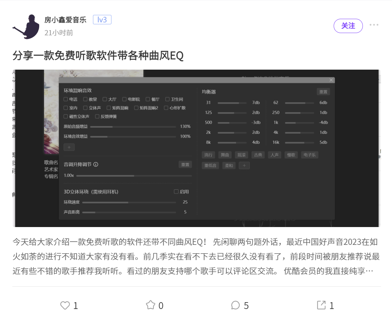Click the author's guitar avatar
This screenshot has width=392, height=320.
[x=26, y=27]
